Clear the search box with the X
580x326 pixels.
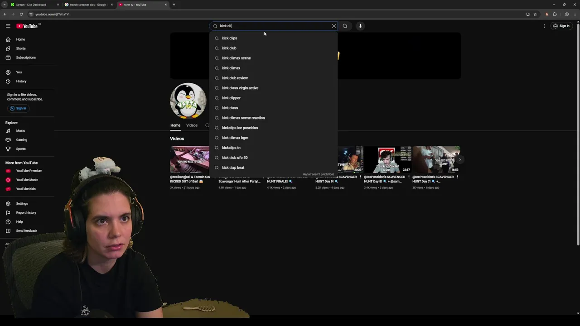pyautogui.click(x=334, y=26)
